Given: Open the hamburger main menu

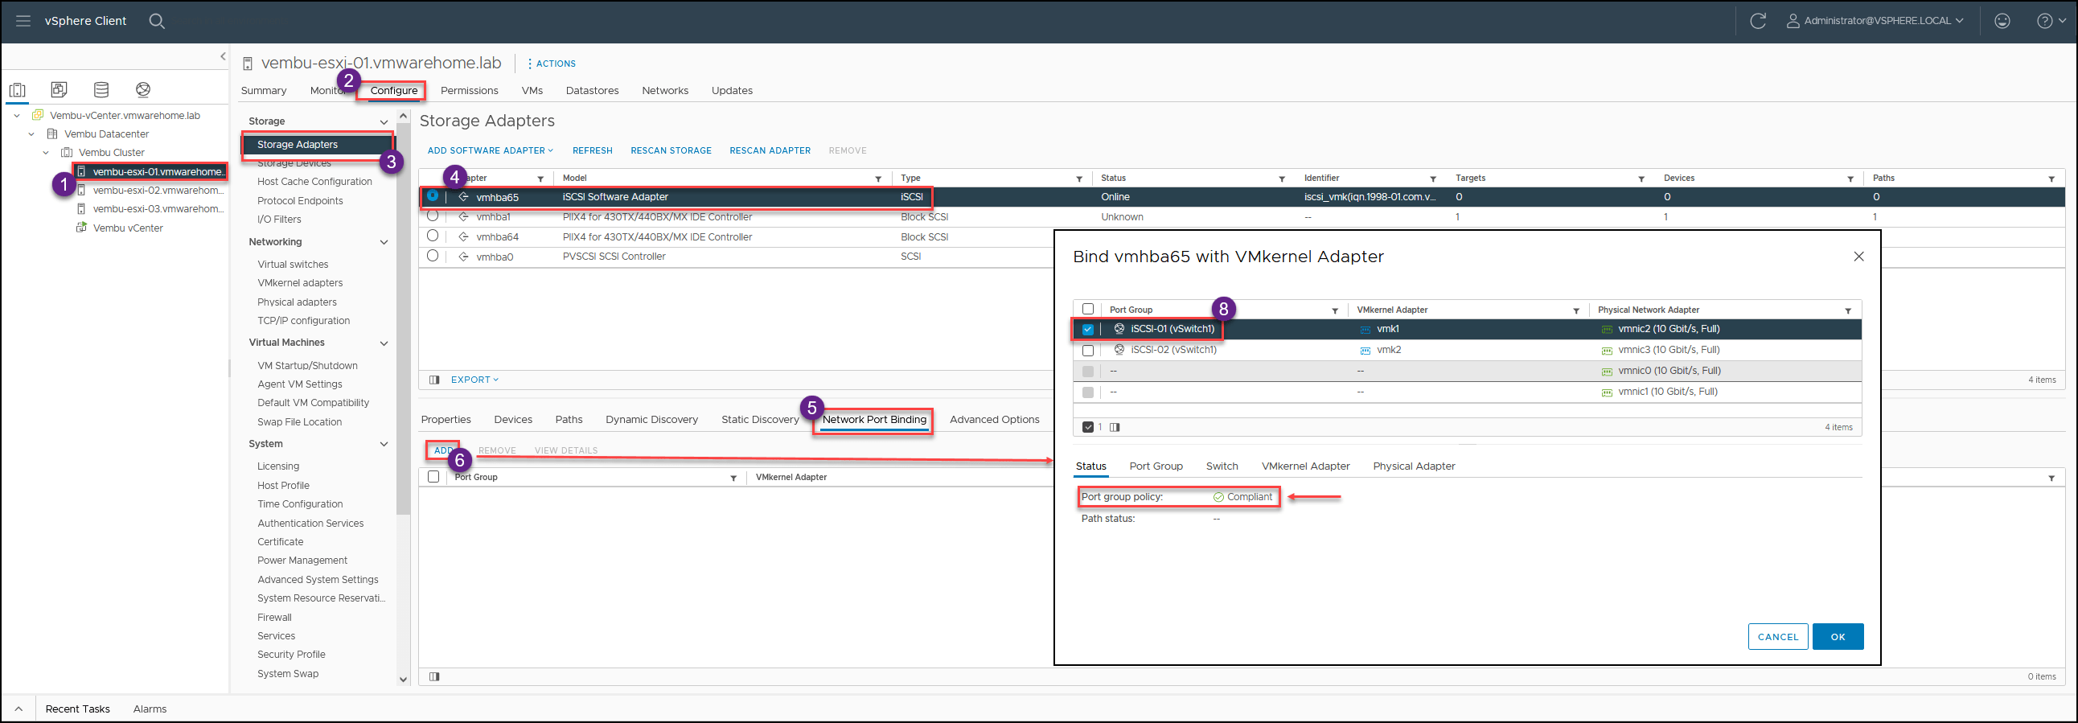Looking at the screenshot, I should click(x=23, y=21).
